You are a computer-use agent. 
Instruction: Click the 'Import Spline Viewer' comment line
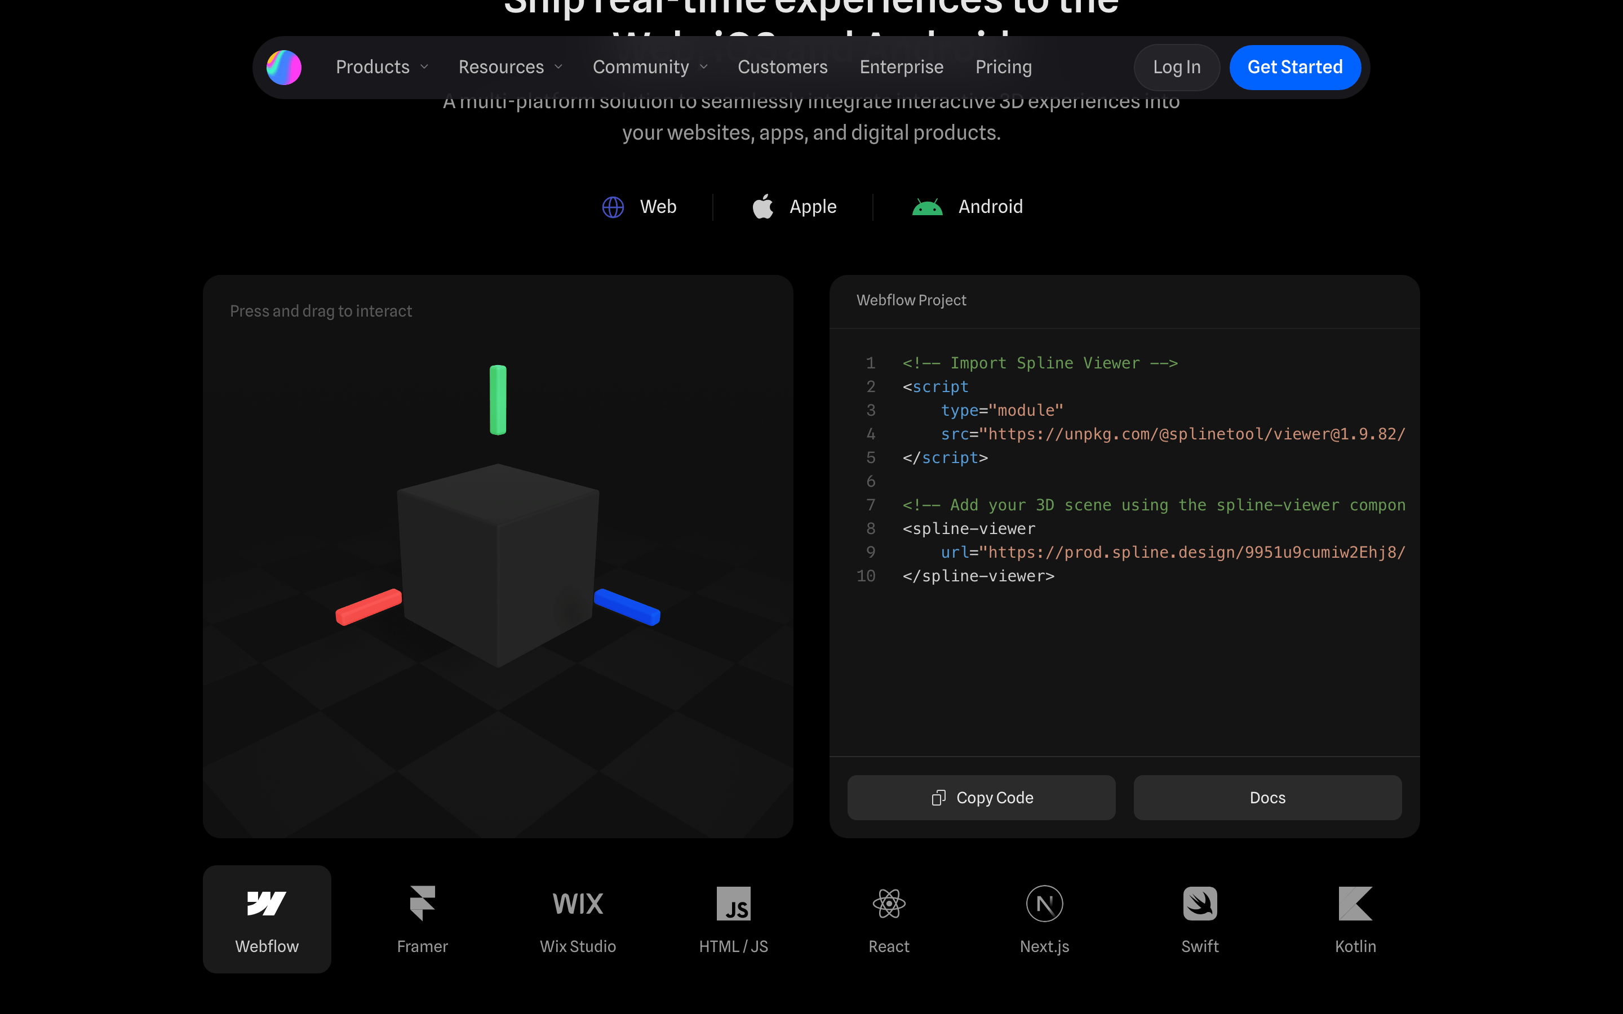pyautogui.click(x=1040, y=363)
